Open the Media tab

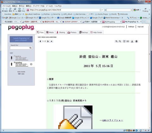click(x=50, y=32)
